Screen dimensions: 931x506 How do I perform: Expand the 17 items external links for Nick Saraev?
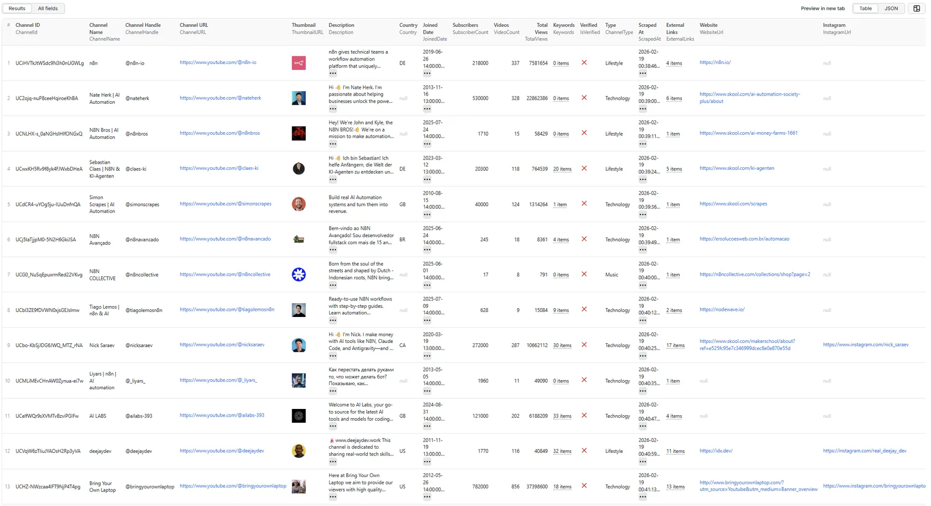click(x=675, y=345)
